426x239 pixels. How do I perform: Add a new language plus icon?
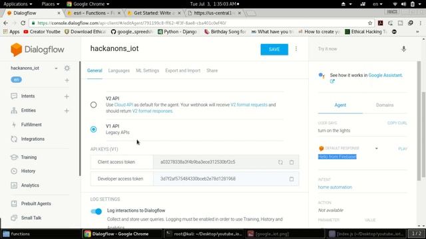coord(67,80)
